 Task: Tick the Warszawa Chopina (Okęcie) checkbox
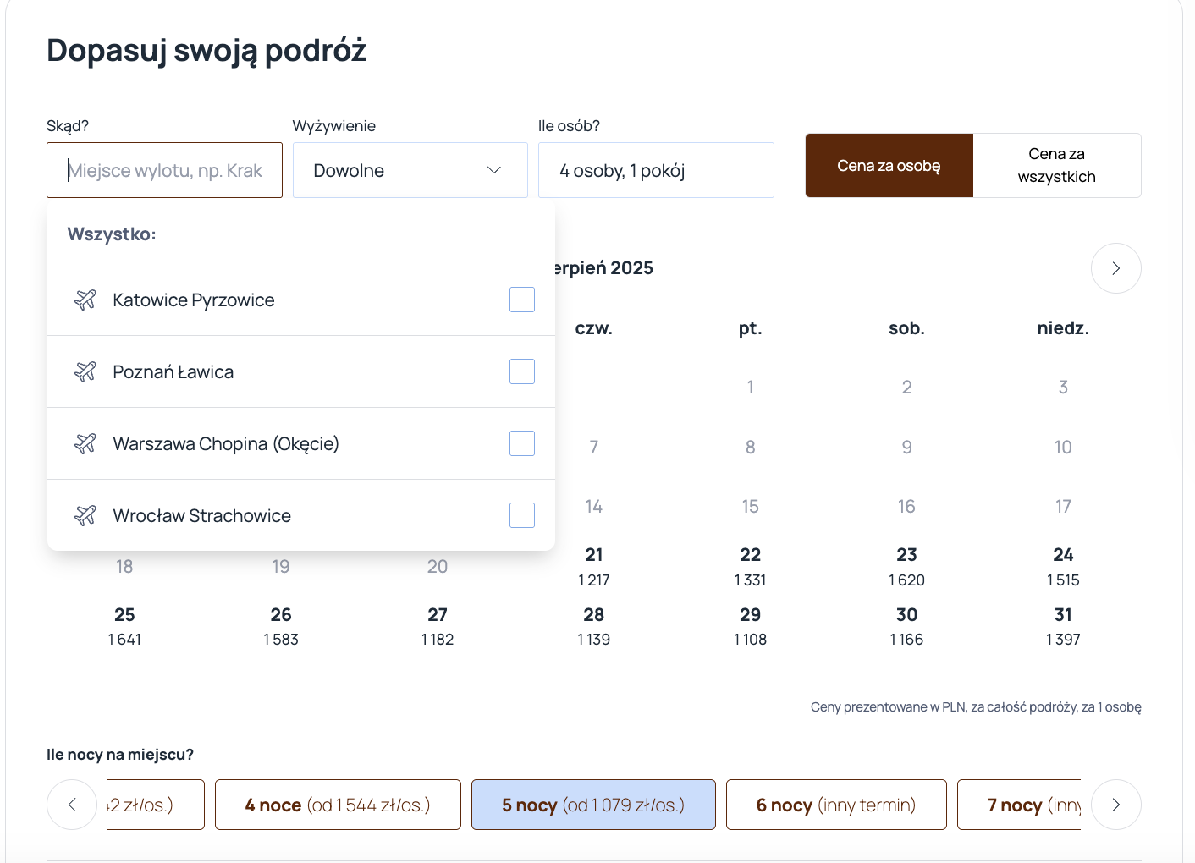pos(522,443)
